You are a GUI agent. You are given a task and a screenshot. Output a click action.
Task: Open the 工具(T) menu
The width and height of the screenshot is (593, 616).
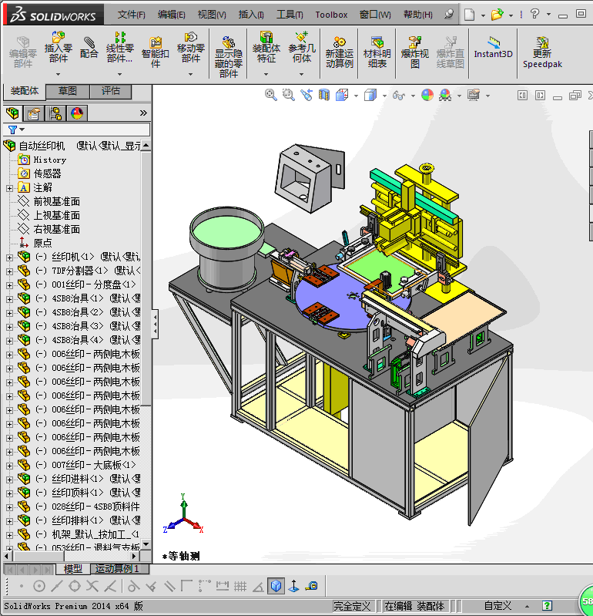click(290, 15)
